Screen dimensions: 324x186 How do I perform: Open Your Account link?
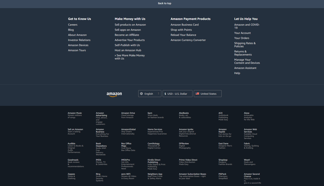242,33
